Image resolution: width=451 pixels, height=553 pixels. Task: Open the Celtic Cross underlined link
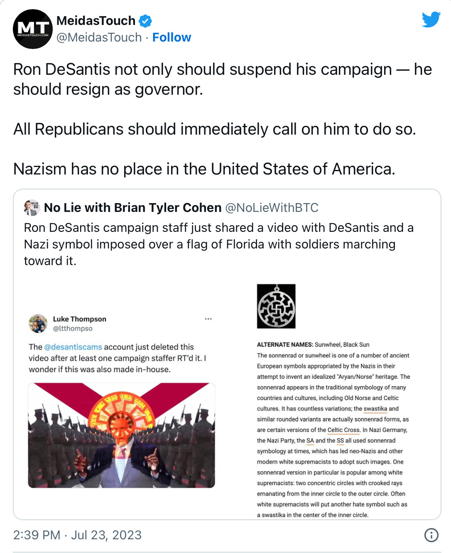point(343,430)
